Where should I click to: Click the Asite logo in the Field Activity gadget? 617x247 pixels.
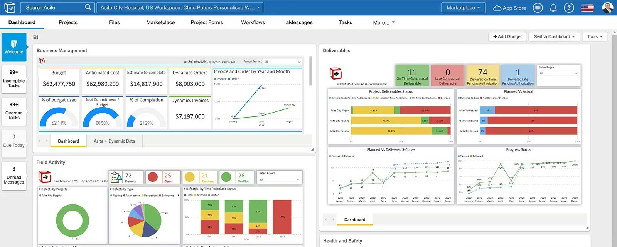coord(45,177)
